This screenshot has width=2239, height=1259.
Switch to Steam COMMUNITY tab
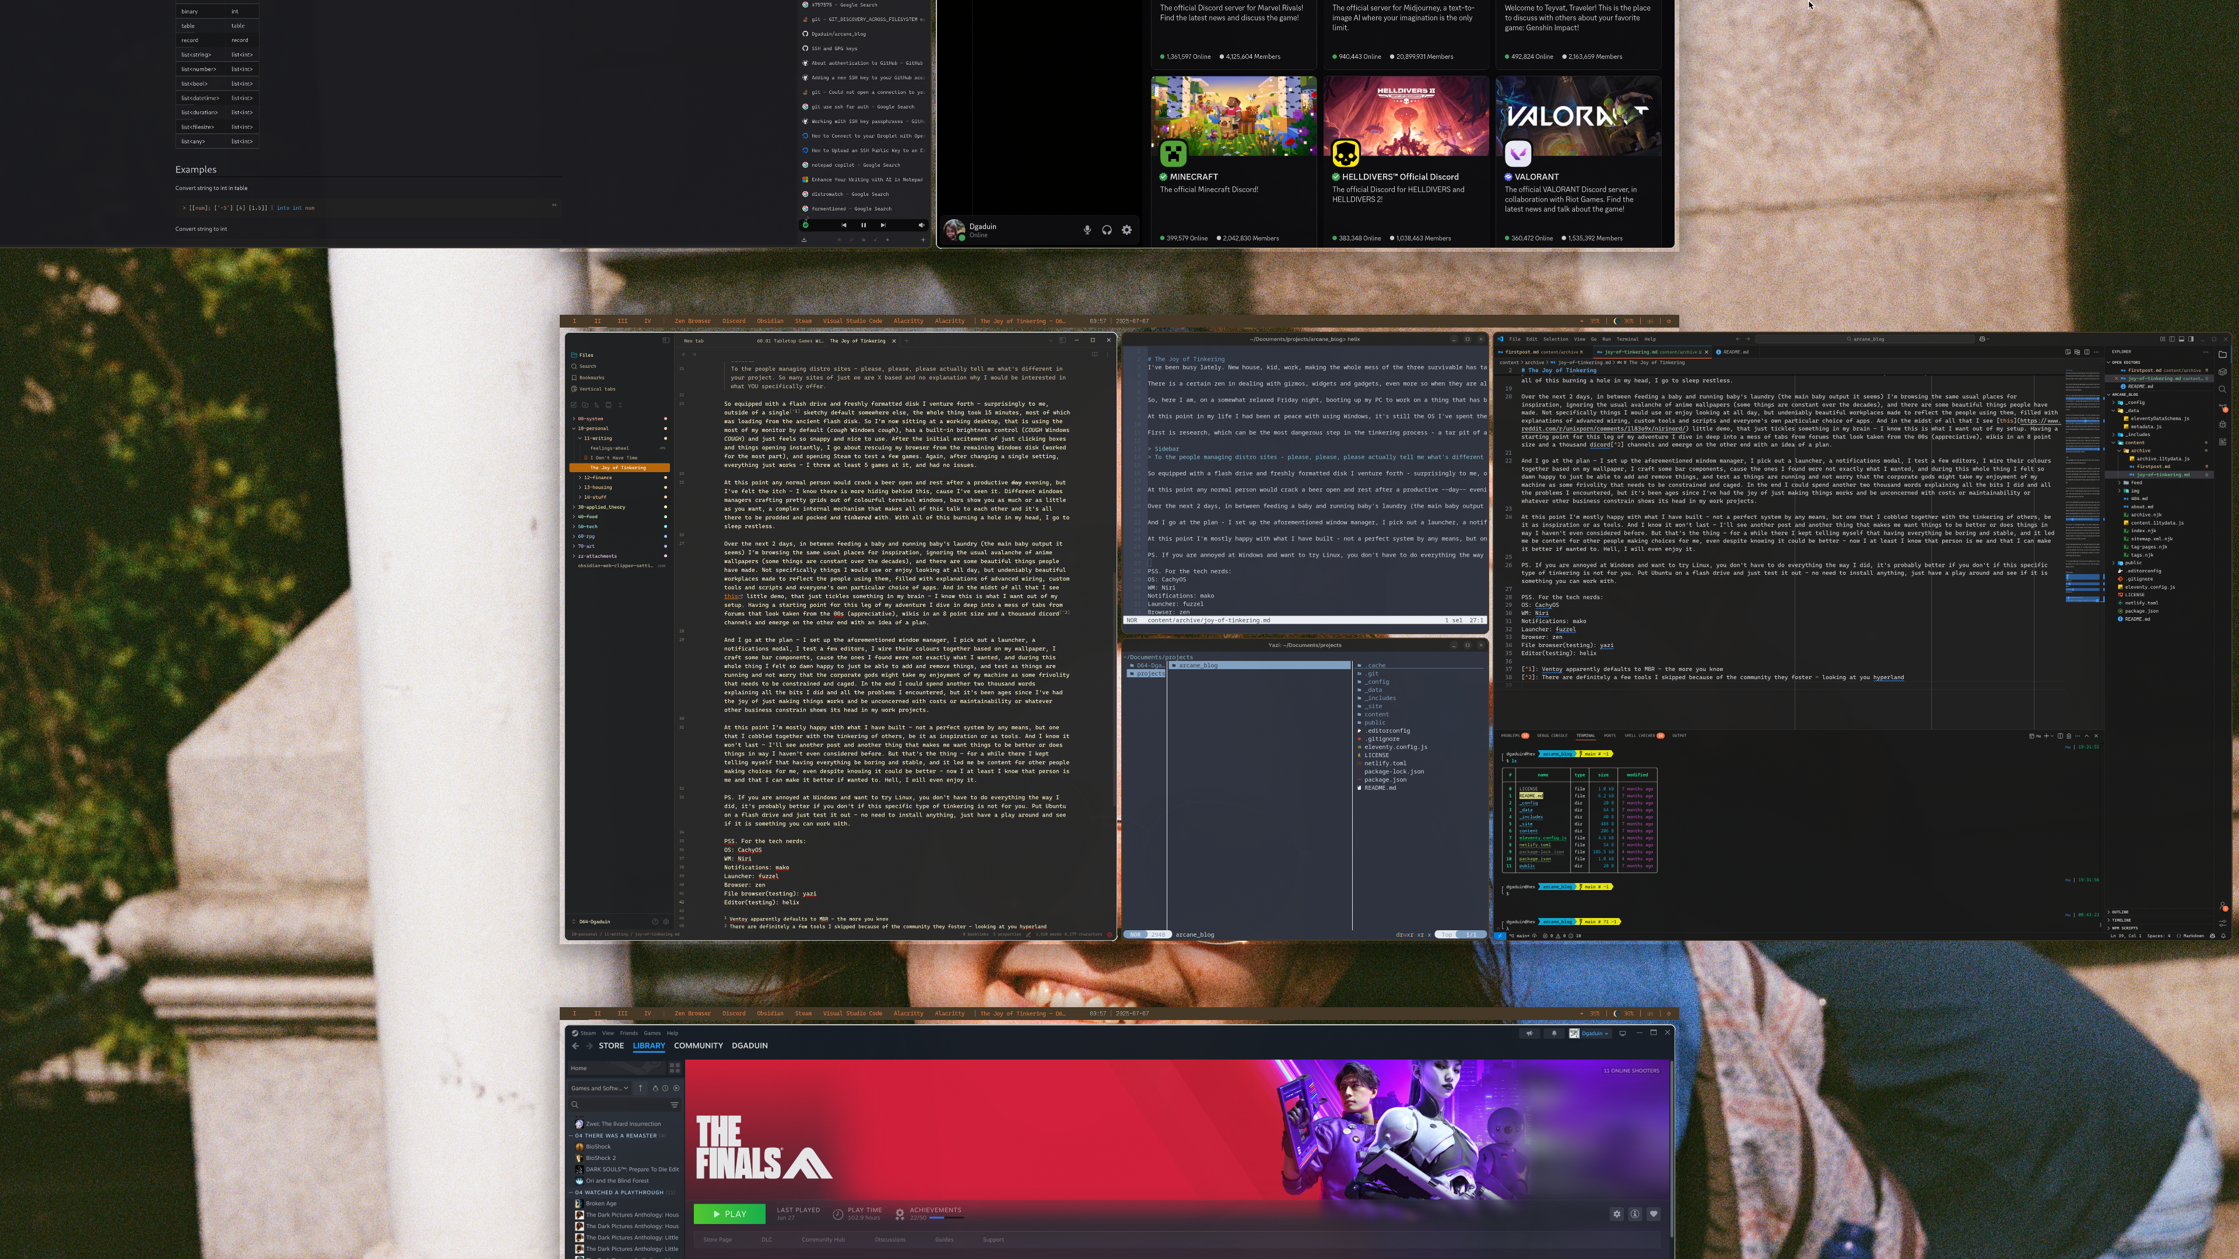click(x=698, y=1045)
